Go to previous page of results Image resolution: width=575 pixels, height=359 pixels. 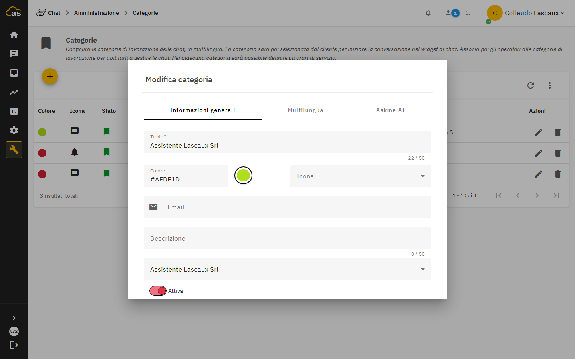518,195
